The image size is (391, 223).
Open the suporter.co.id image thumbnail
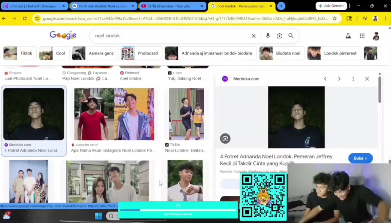coord(114,114)
